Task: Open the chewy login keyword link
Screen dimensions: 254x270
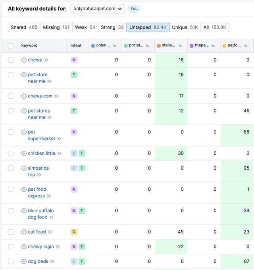Action: point(41,247)
